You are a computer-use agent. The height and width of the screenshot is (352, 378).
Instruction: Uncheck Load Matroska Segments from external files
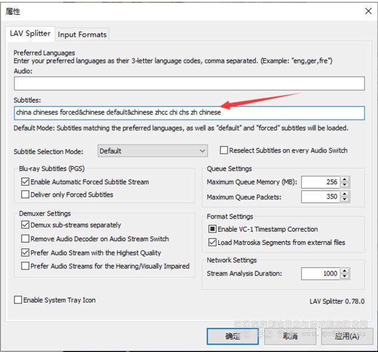(212, 243)
